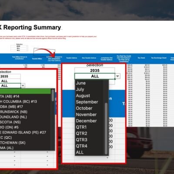The width and height of the screenshot is (174, 174).
Task: Choose ALL at bottom of month list
Action: pyautogui.click(x=80, y=152)
